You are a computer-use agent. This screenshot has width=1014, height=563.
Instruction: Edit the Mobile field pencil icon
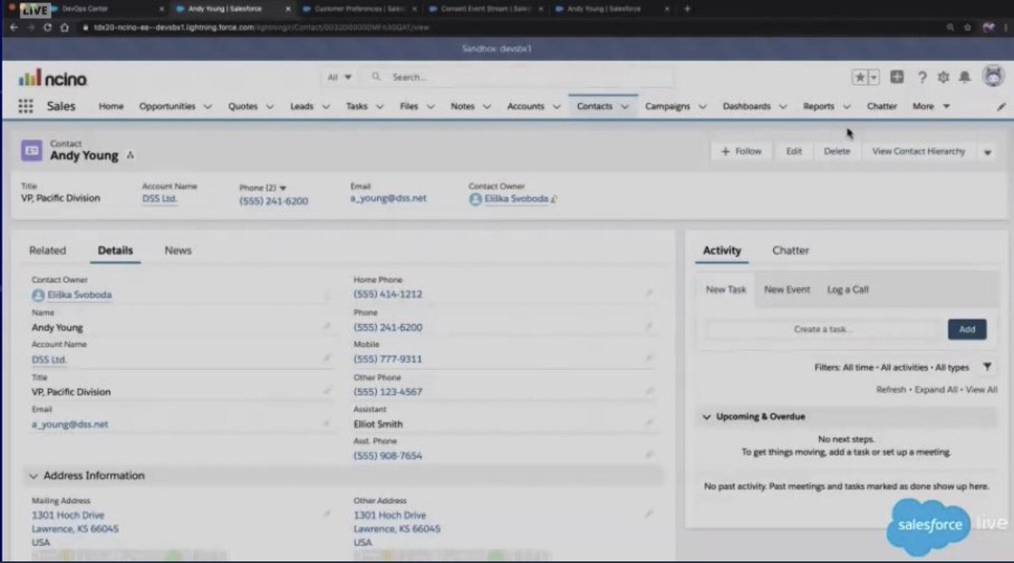pyautogui.click(x=649, y=358)
